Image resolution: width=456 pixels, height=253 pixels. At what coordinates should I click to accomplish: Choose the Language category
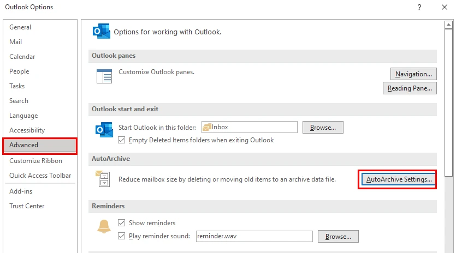23,116
